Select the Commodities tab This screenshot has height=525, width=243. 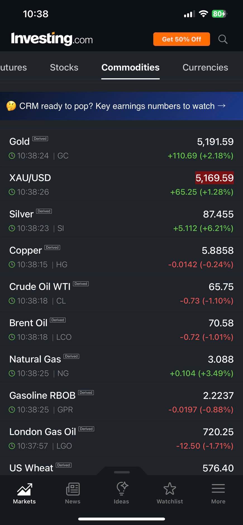click(130, 67)
